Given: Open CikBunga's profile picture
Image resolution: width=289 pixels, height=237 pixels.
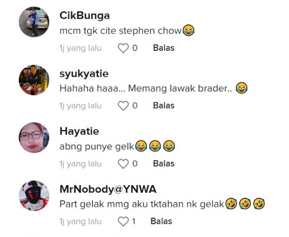Looking at the screenshot, I should [x=34, y=22].
